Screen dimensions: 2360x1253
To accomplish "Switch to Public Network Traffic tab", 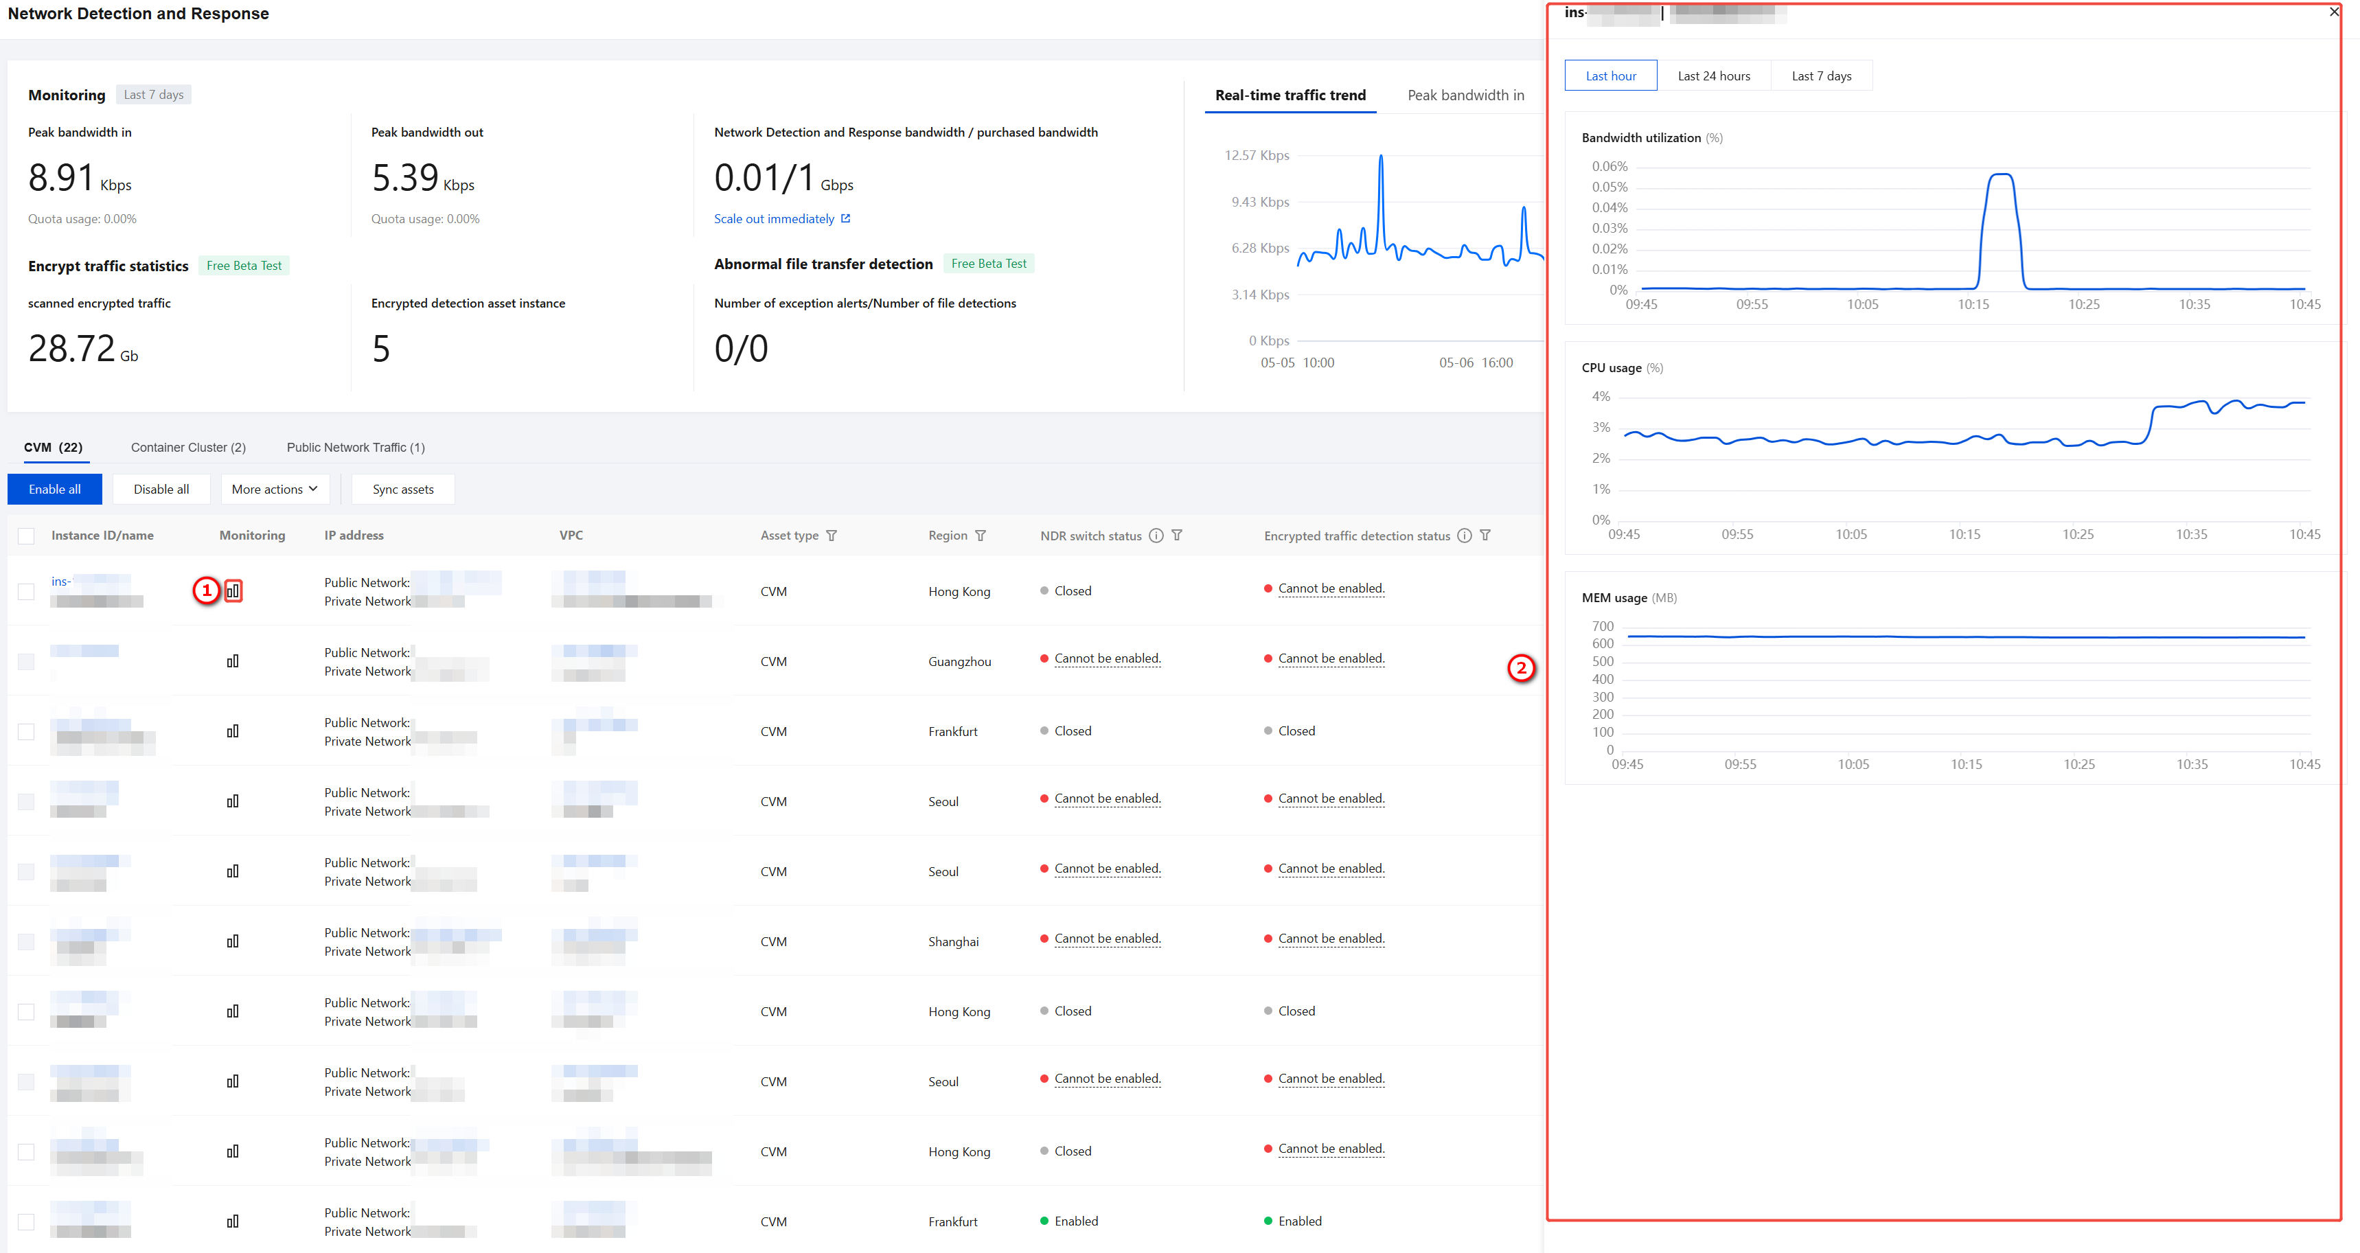I will (x=356, y=447).
